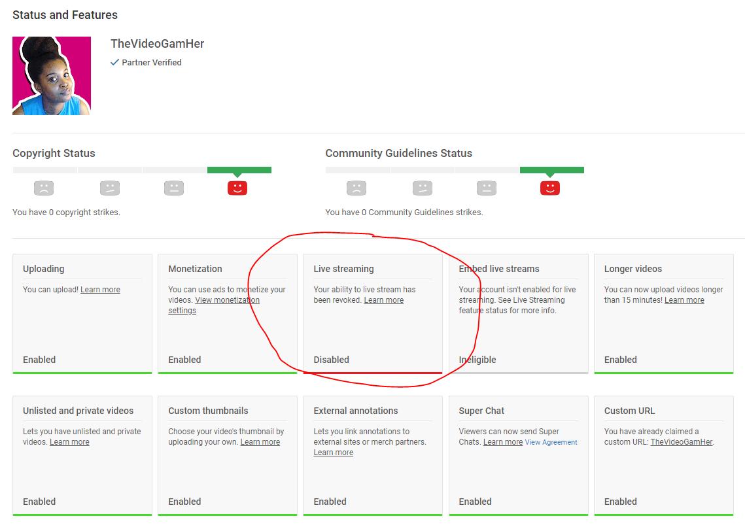This screenshot has height=531, width=745.
Task: Click the Monetization card title
Action: coord(195,269)
